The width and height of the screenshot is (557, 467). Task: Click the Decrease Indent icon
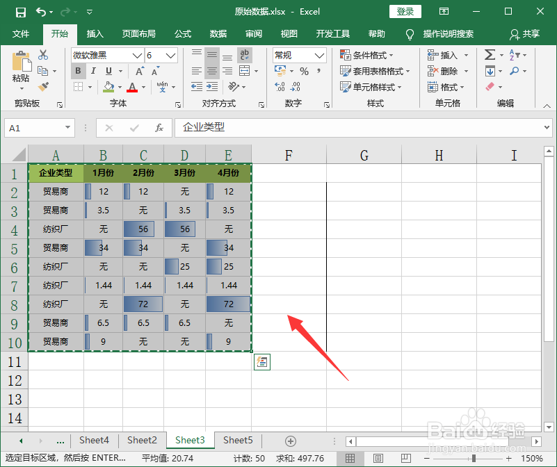tap(196, 87)
